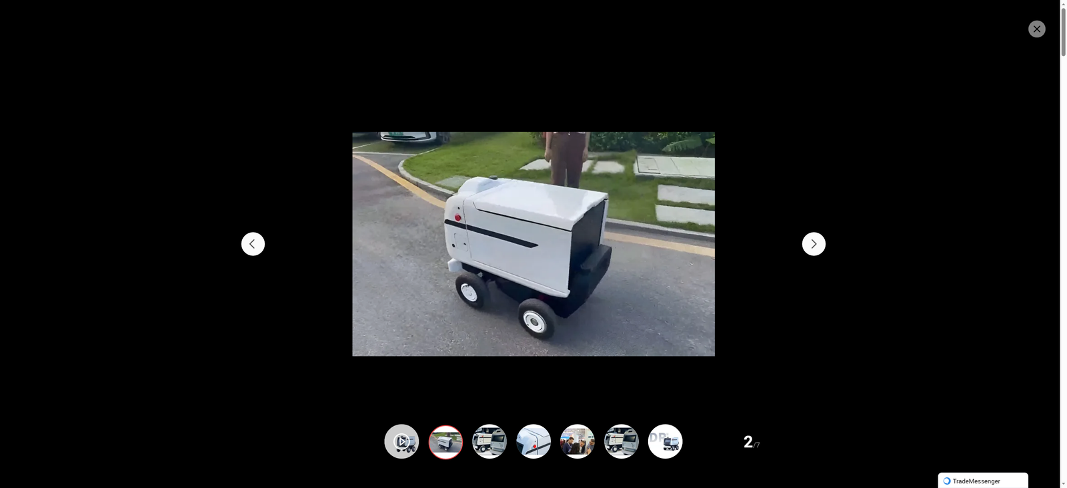Screen dimensions: 1067x488
Task: Go to the previous gallery image
Action: pos(253,244)
